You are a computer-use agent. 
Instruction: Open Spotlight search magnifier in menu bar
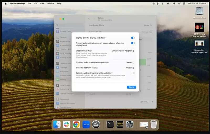179,3
